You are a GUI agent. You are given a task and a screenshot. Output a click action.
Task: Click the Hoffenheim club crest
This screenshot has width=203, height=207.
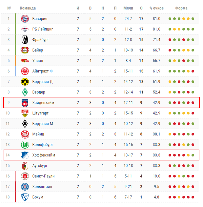25,155
